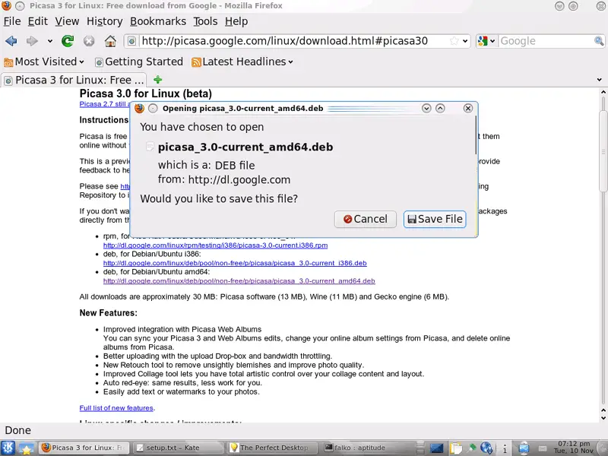The image size is (608, 456).
Task: Click the up-arrow button in dialog titlebar
Action: [x=440, y=108]
